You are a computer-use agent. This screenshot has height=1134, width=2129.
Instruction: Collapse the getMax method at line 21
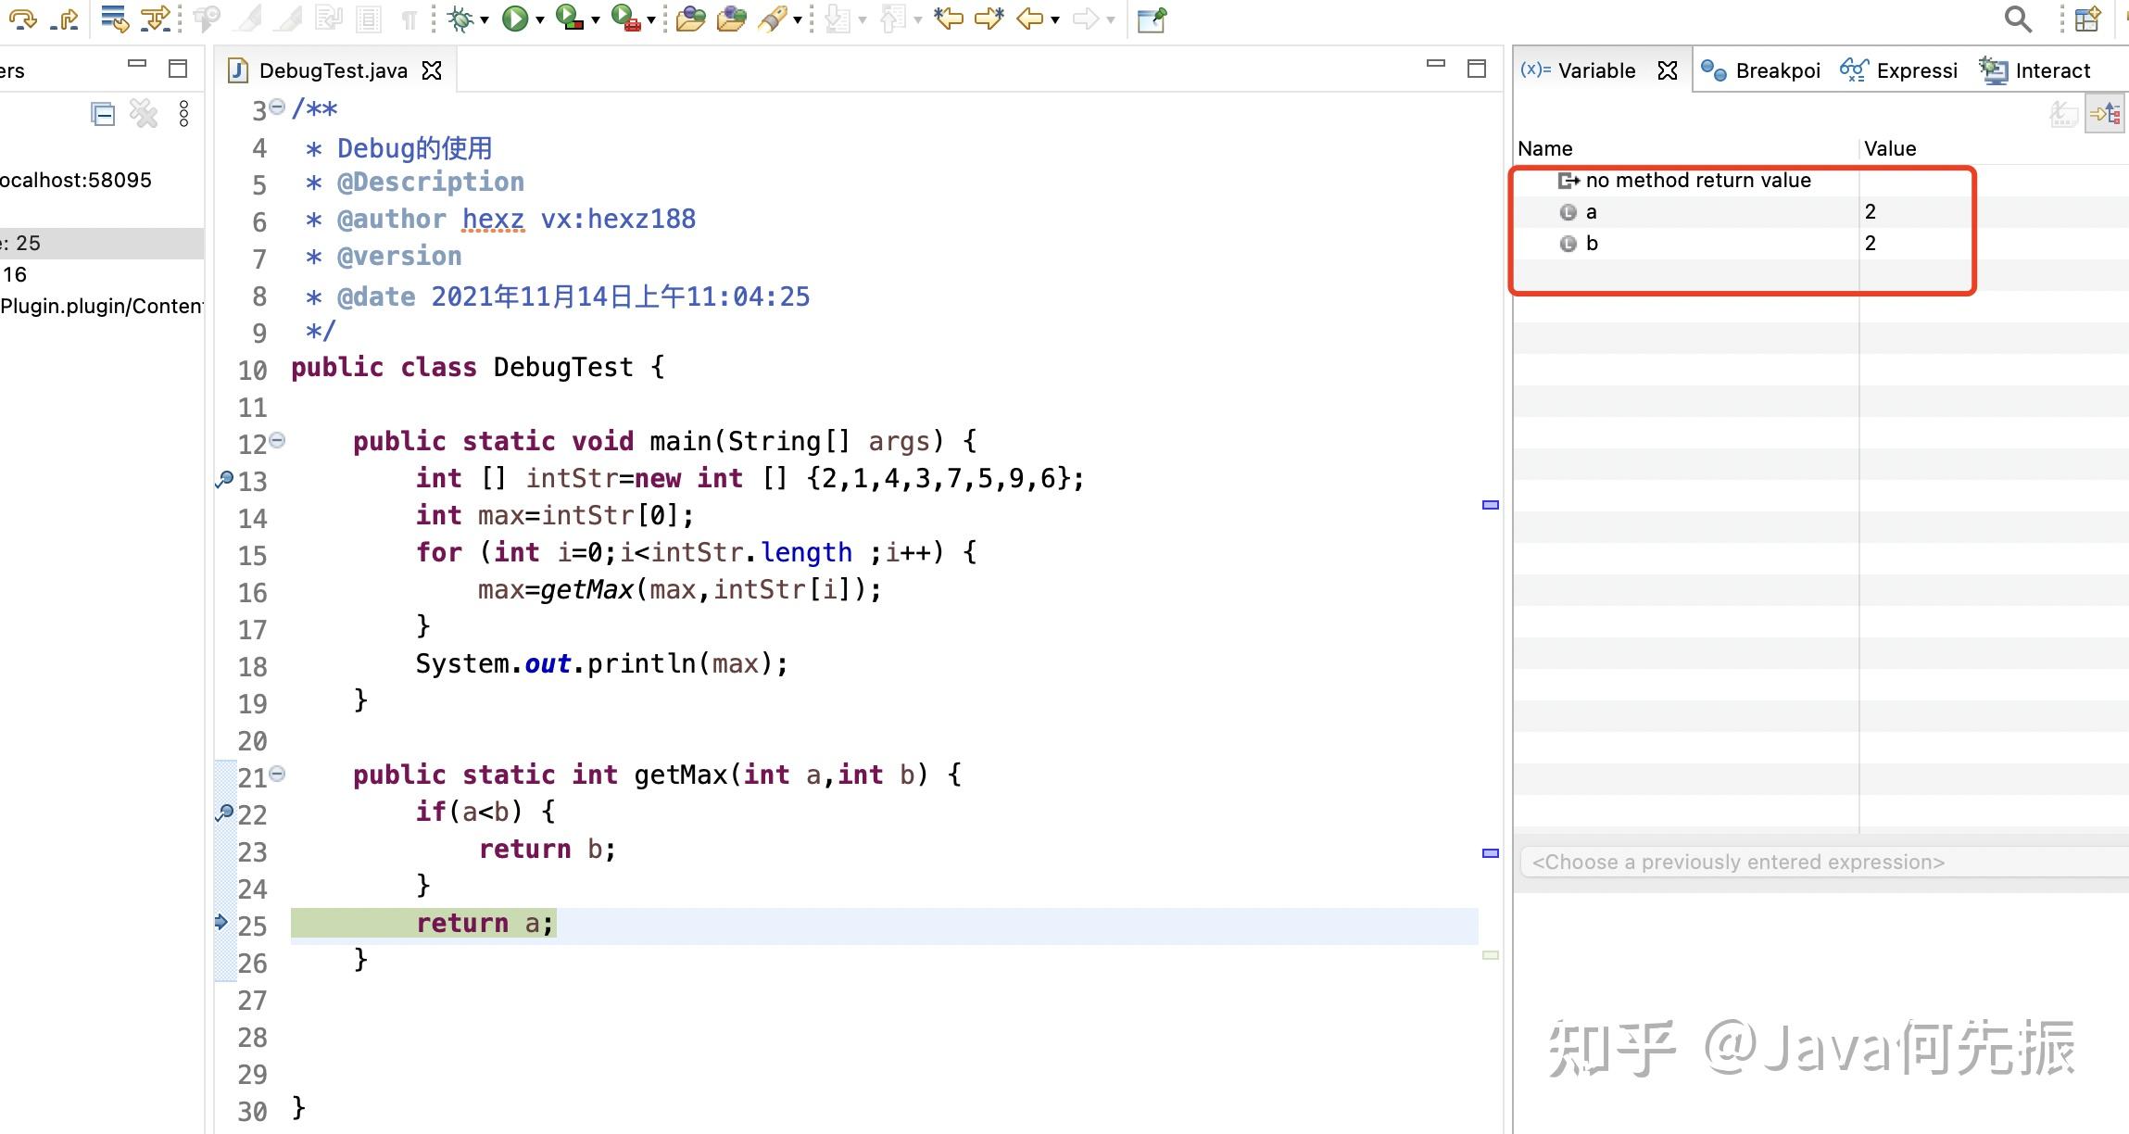click(x=277, y=774)
